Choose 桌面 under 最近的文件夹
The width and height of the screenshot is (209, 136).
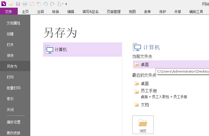click(x=145, y=84)
